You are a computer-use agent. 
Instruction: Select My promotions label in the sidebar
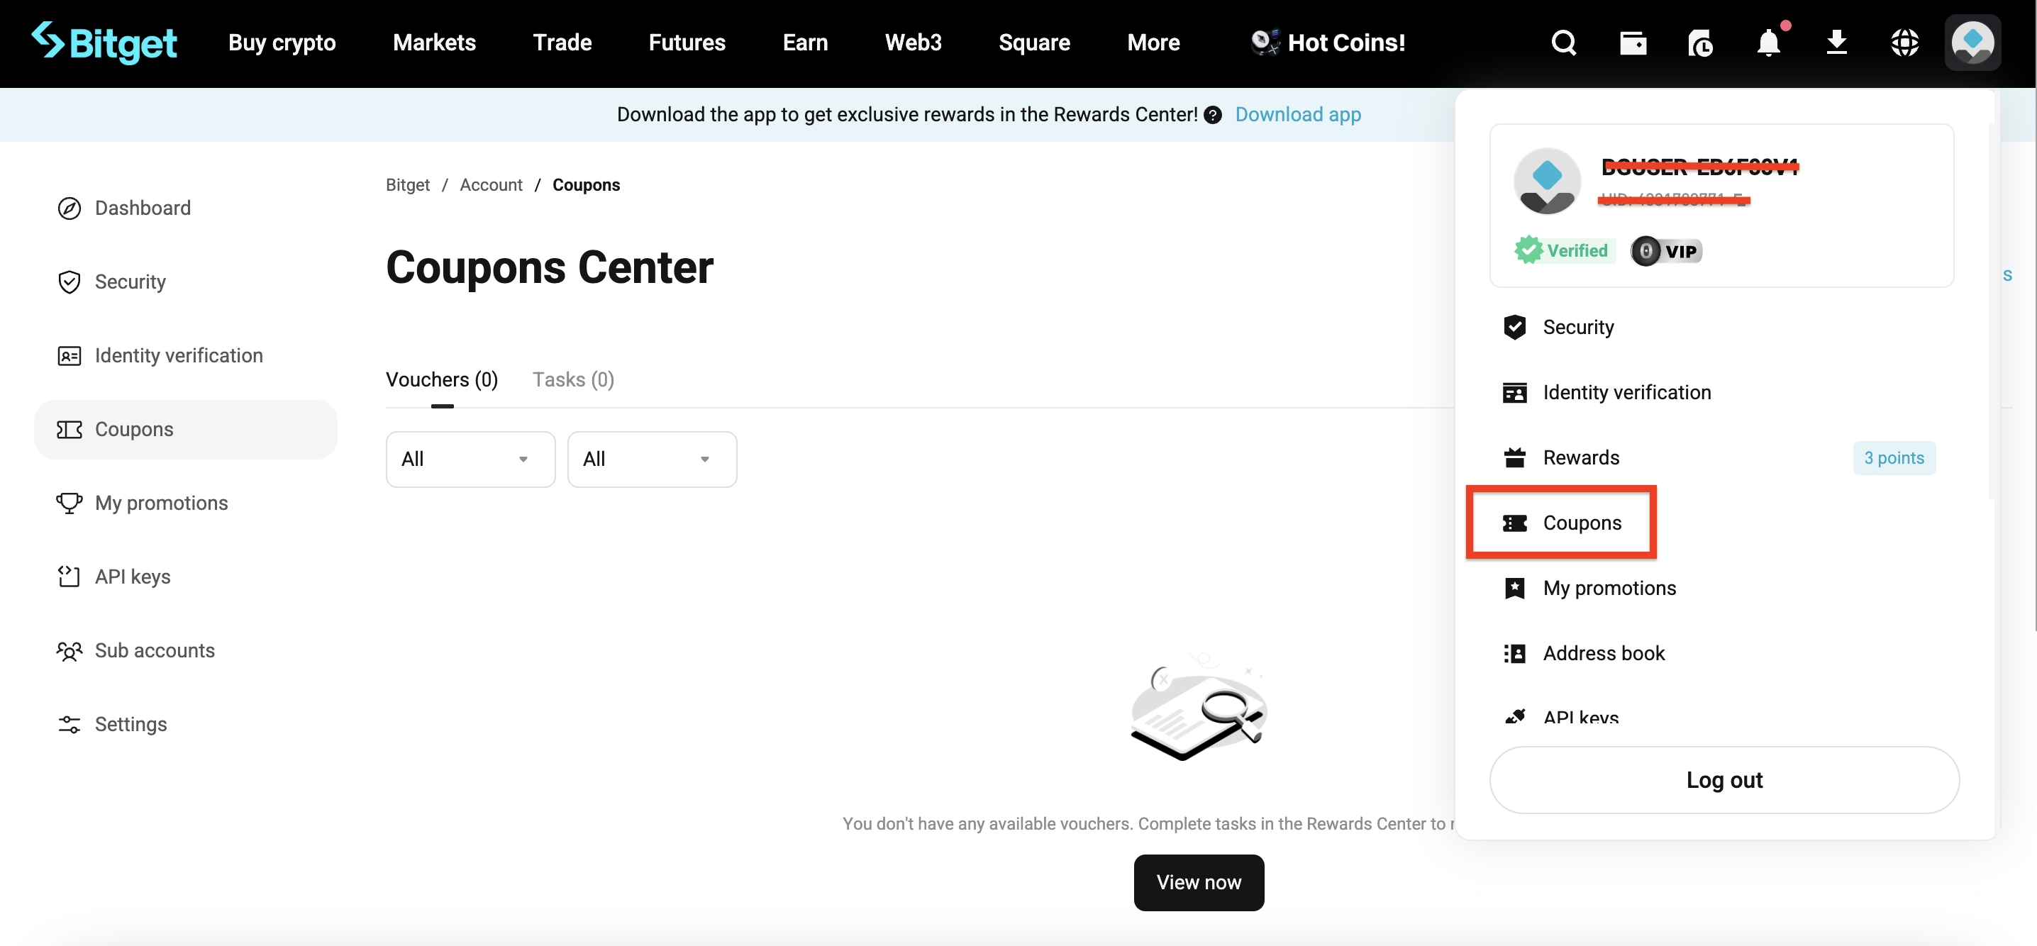coord(161,503)
